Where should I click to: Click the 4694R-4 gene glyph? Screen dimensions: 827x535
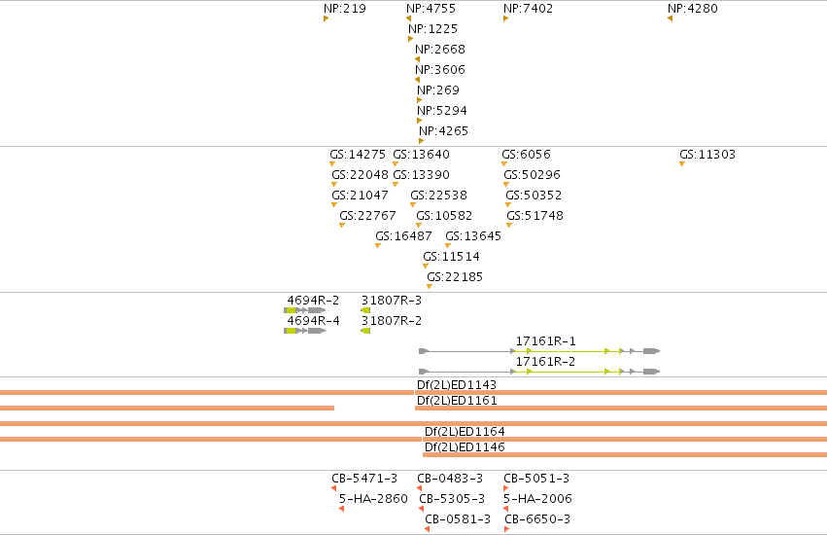(x=305, y=331)
